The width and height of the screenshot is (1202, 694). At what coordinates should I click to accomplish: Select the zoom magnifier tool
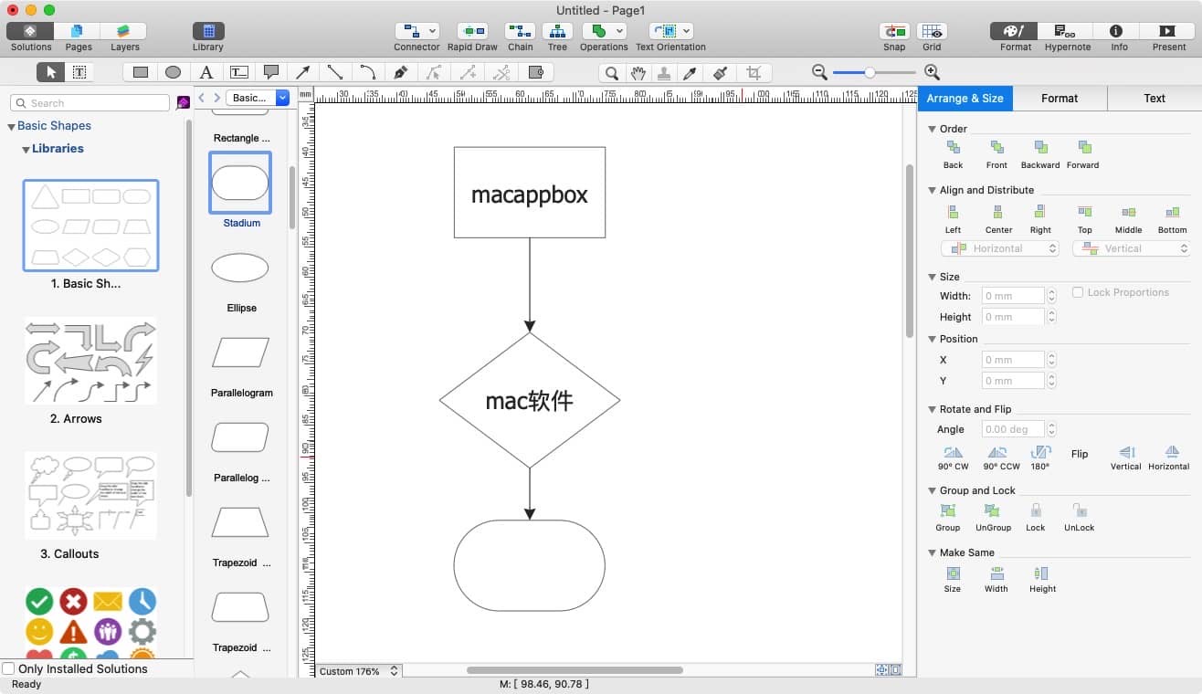tap(612, 72)
